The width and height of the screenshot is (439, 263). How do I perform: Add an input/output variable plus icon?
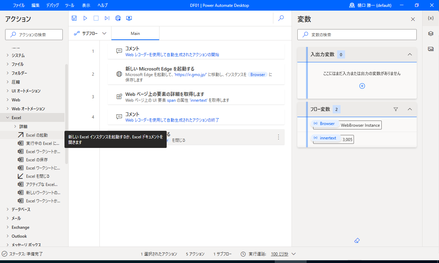362,86
